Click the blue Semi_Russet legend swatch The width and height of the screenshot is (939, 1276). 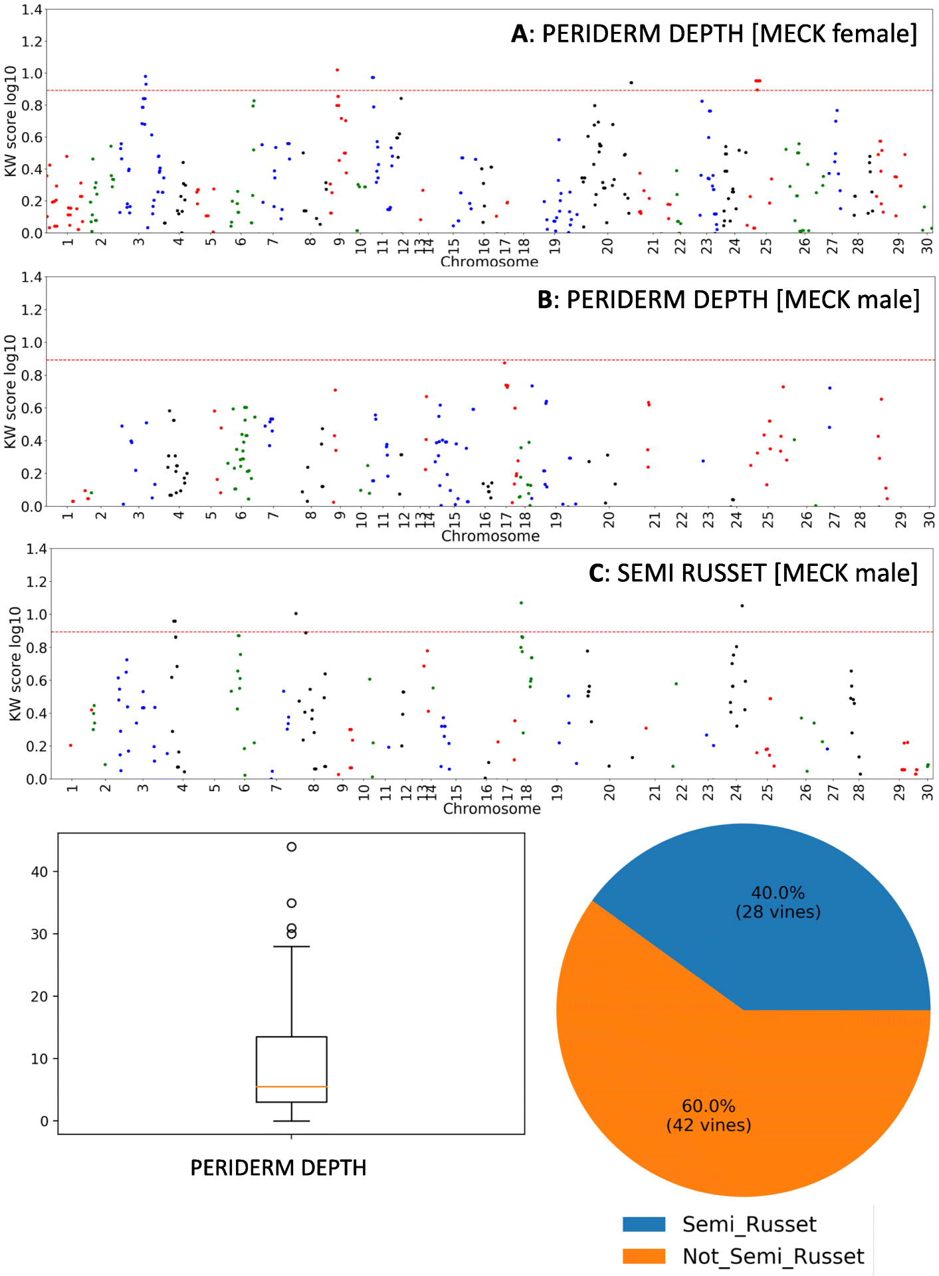point(643,1224)
